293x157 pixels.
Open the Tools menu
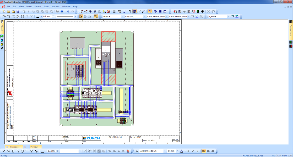pos(46,6)
